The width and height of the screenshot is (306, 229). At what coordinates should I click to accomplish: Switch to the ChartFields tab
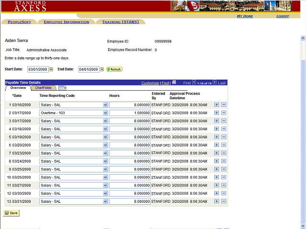(44, 88)
